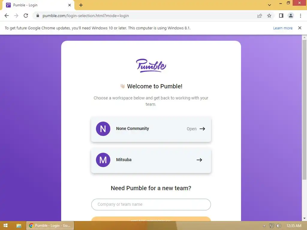Open the None Community workspace
Viewport: 307px width, 230px height.
pos(151,129)
